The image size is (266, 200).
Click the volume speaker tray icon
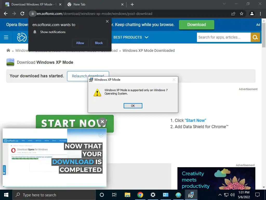232,195
